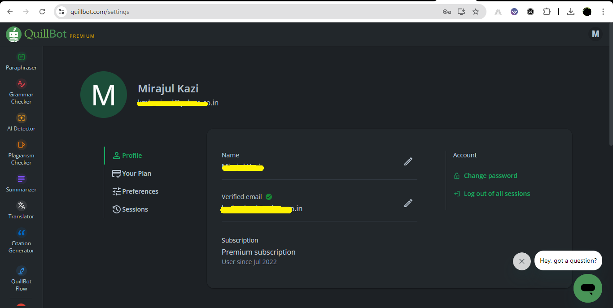Viewport: 613px width, 308px height.
Task: Open the AI Detector tool
Action: pos(21,122)
